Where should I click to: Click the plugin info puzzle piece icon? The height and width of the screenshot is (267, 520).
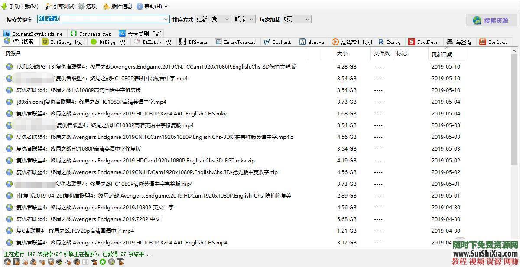[x=105, y=6]
